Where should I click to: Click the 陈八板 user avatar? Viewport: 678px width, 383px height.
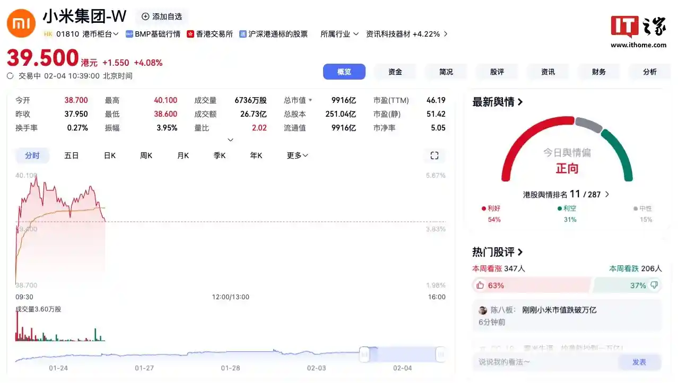[483, 310]
